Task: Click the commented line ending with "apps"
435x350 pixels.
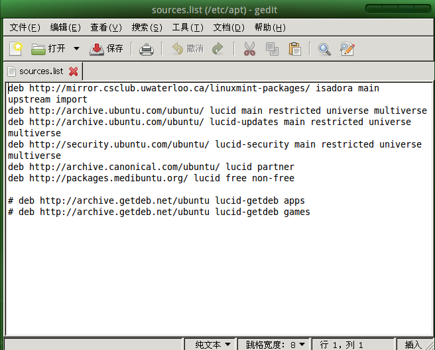Action: point(156,200)
